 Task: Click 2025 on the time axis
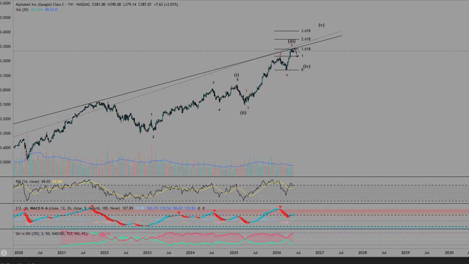coord(233,253)
